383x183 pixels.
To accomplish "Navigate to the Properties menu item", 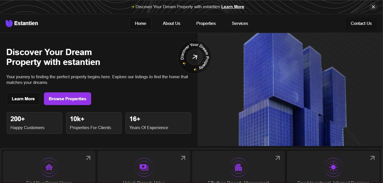I will [x=206, y=23].
